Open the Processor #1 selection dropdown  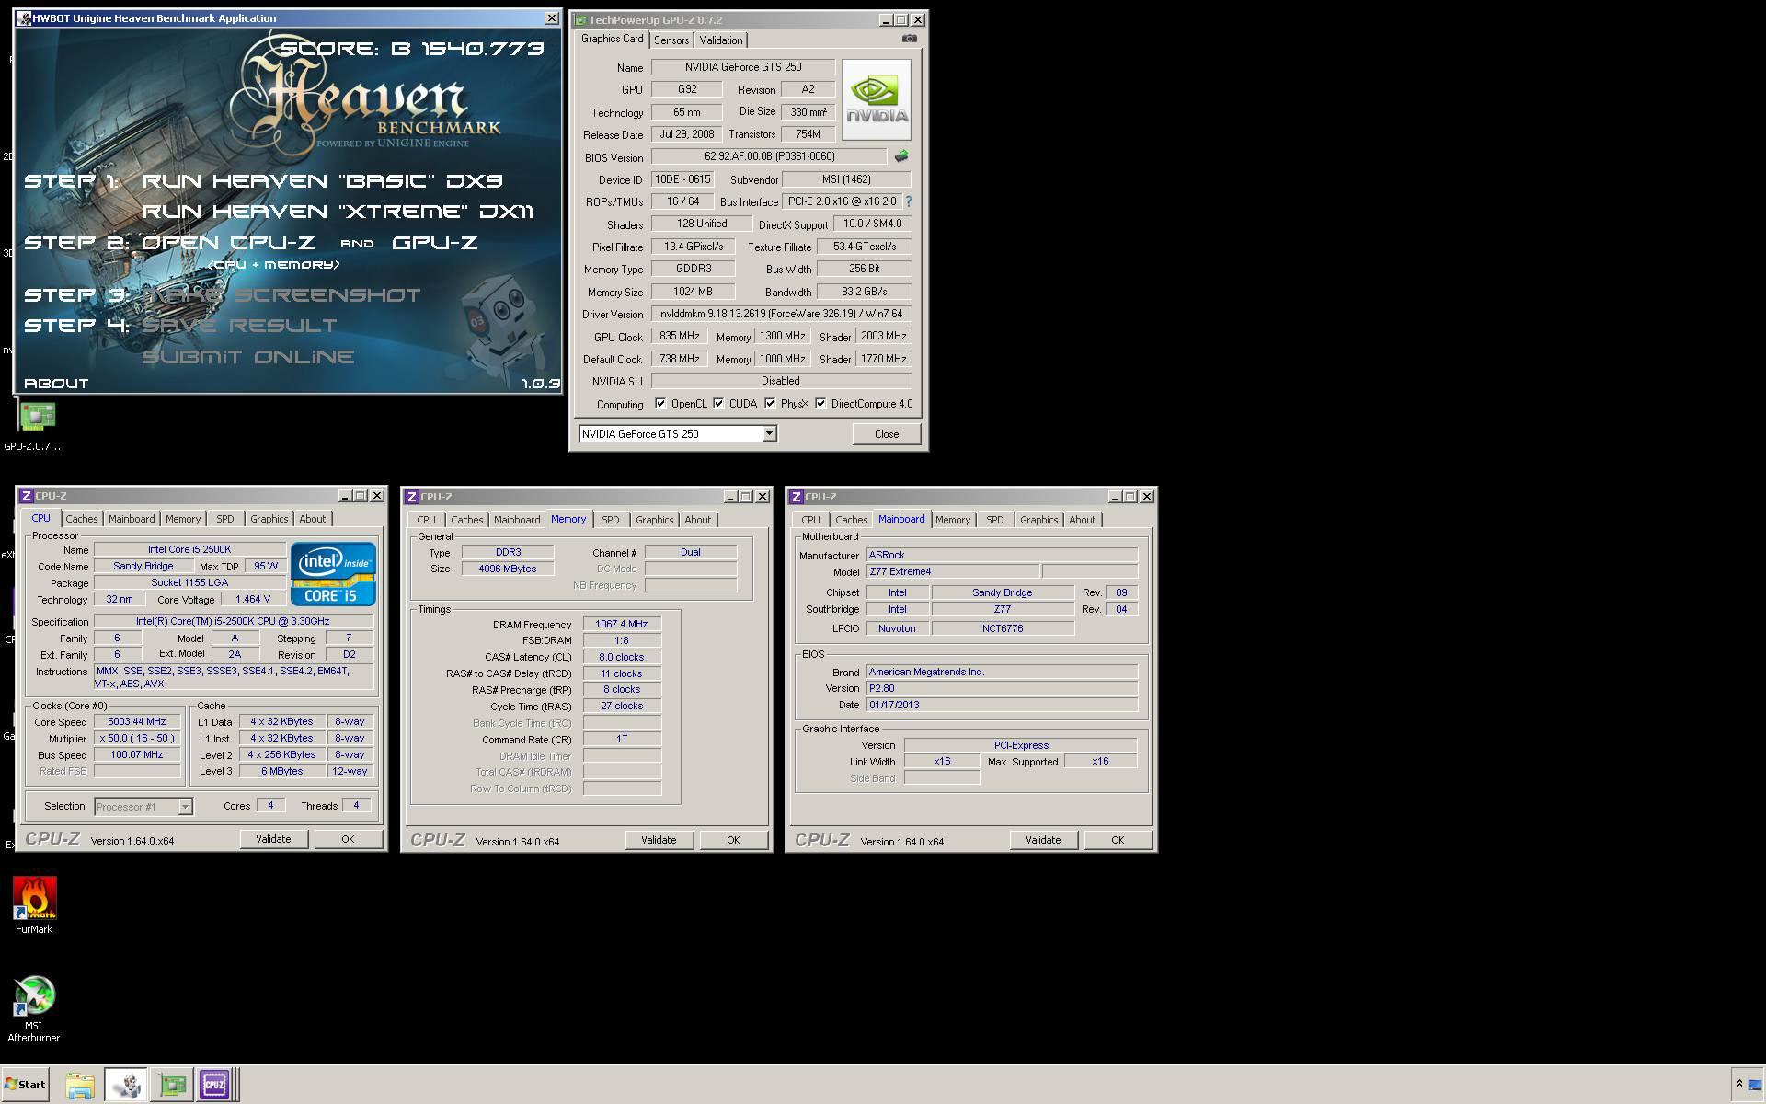point(185,807)
